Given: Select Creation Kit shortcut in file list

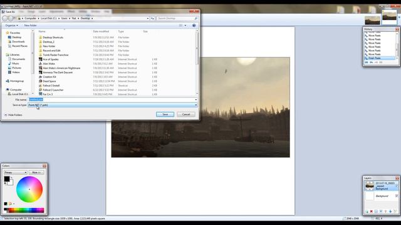Looking at the screenshot, I should click(x=49, y=77).
